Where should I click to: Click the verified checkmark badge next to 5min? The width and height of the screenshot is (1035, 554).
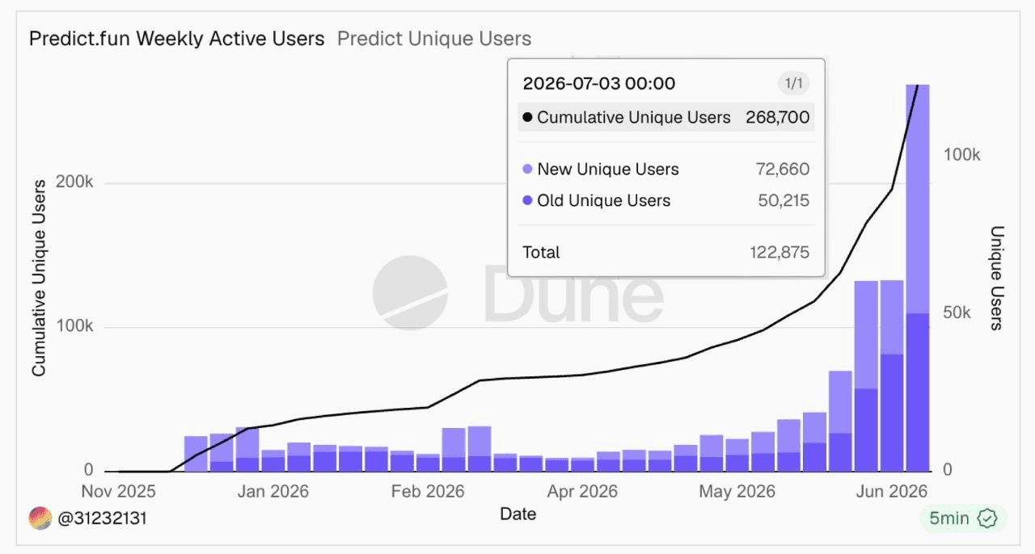click(986, 518)
